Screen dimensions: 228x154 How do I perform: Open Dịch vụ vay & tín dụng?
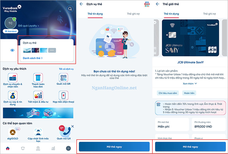(13, 98)
